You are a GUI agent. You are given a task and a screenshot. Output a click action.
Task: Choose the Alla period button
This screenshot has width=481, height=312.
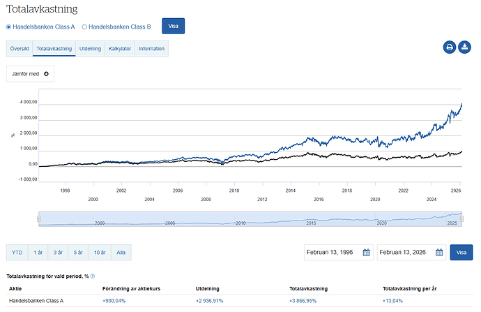coord(121,253)
